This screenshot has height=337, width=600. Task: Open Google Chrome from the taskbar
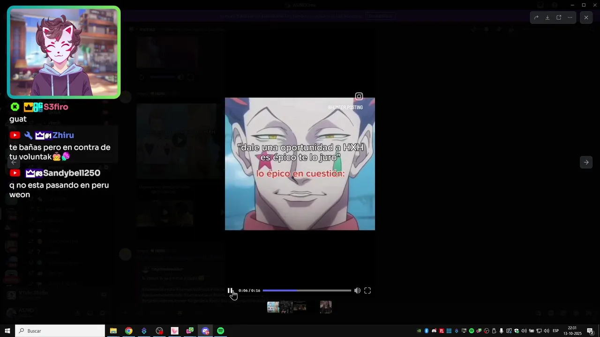(128, 331)
